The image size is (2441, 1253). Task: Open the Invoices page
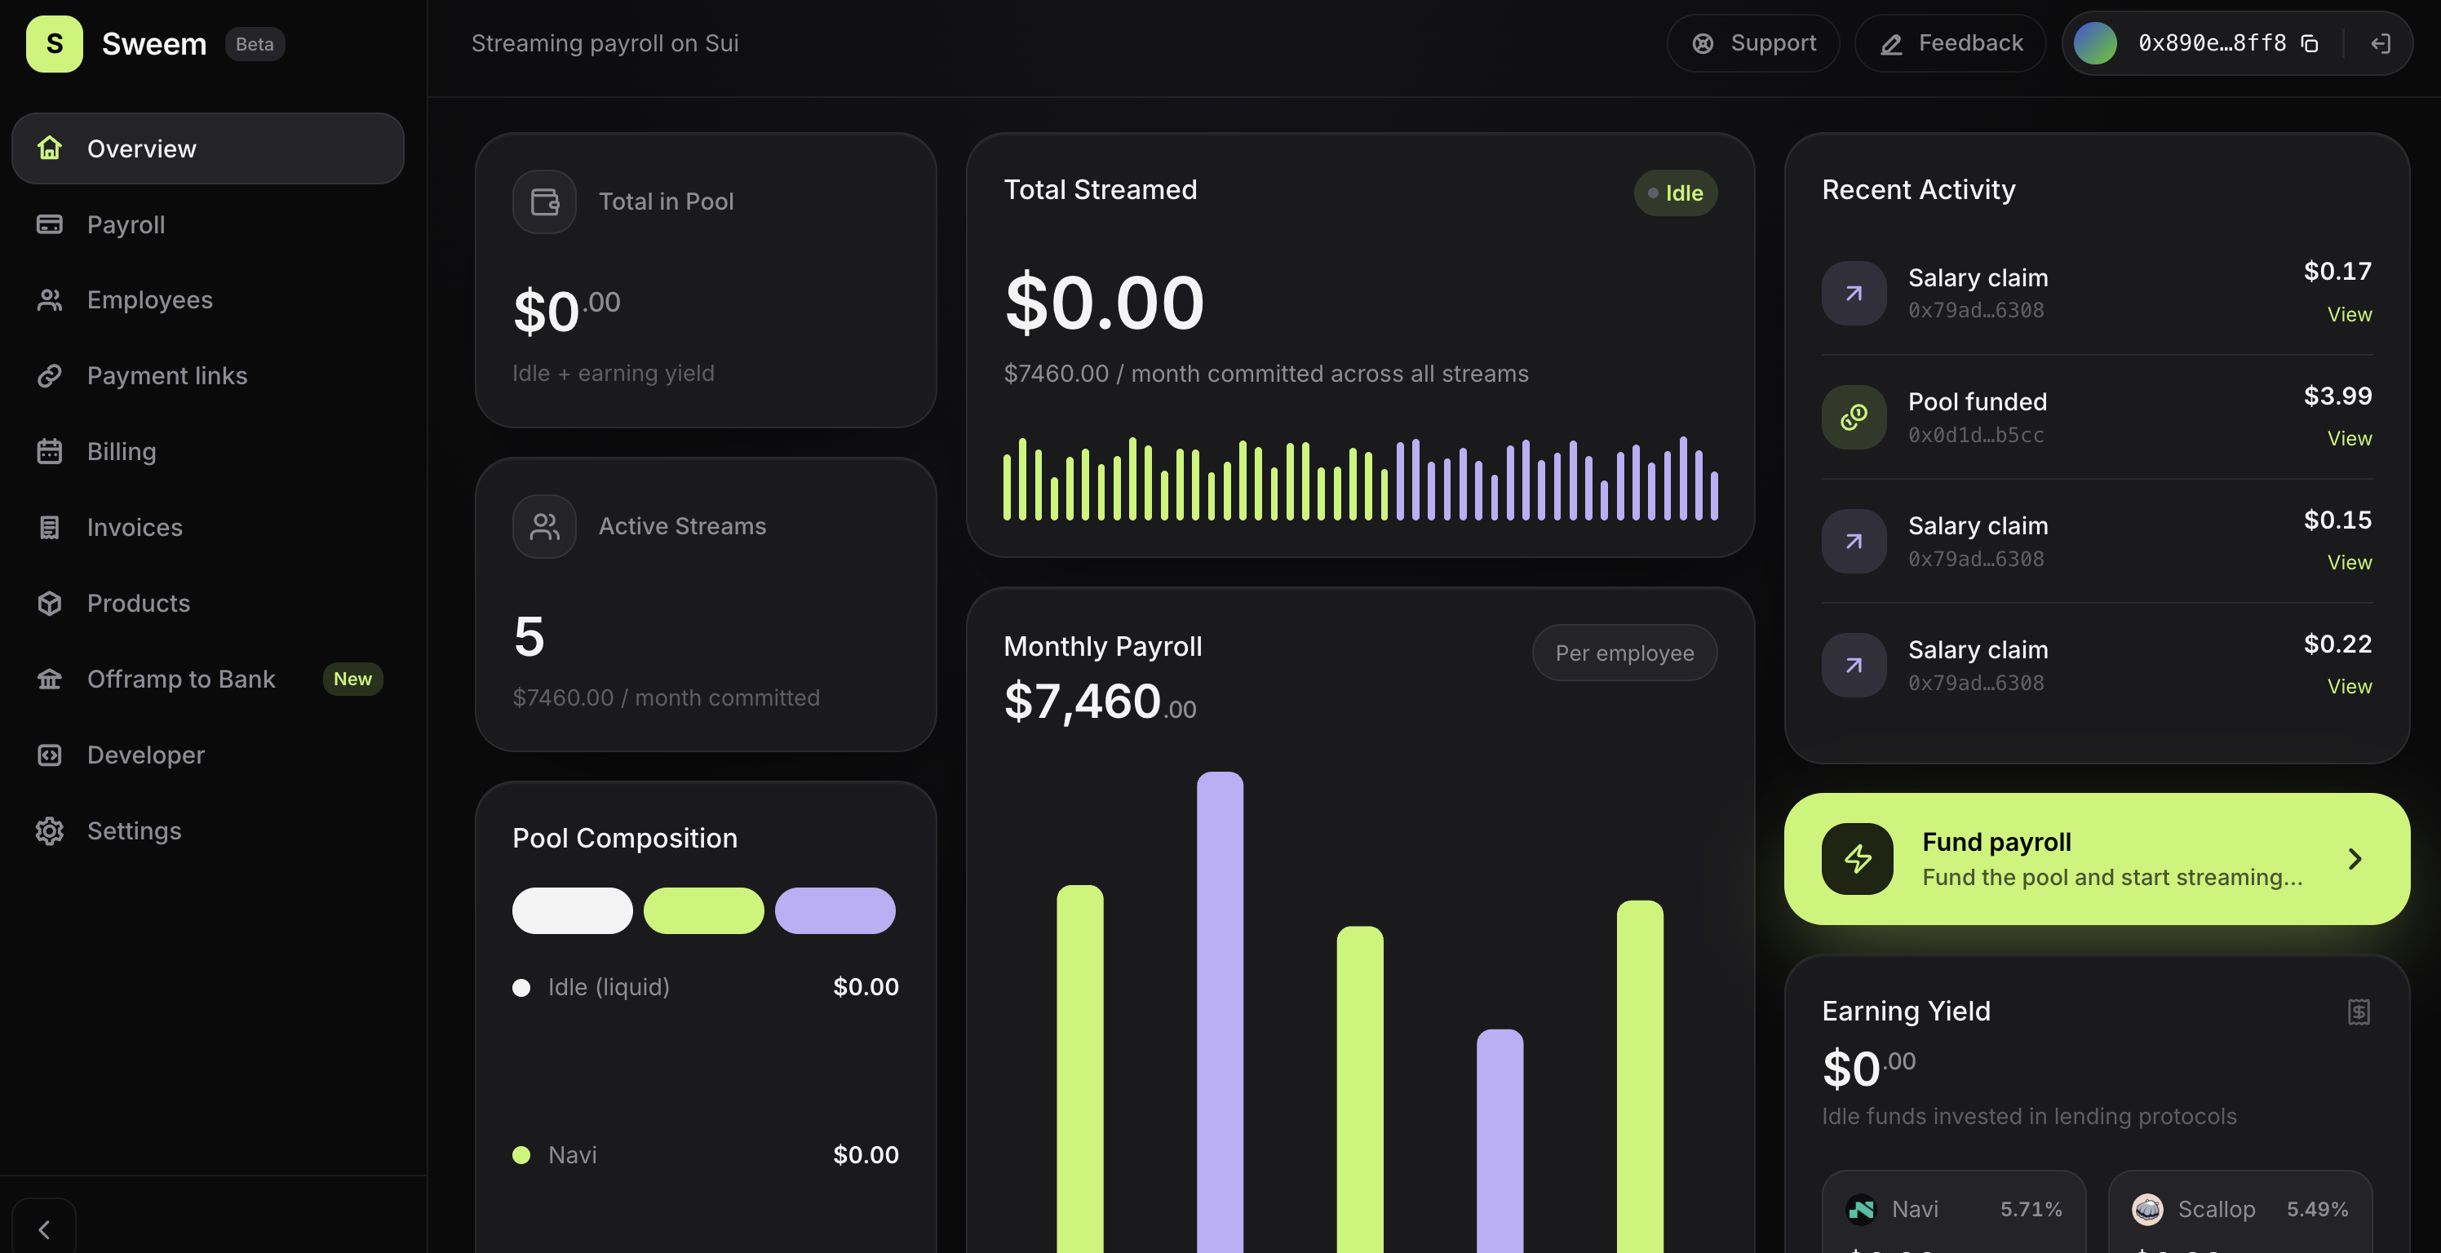point(207,528)
